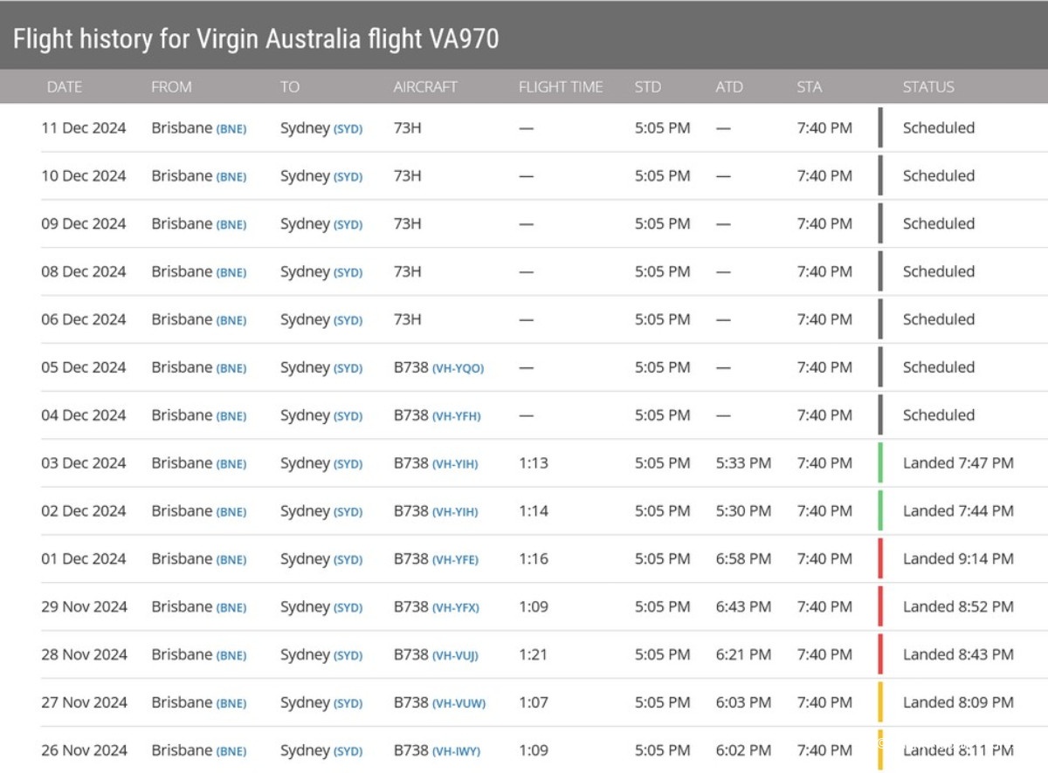Click flight time 1:16 value
The width and height of the screenshot is (1048, 773).
pyautogui.click(x=534, y=559)
